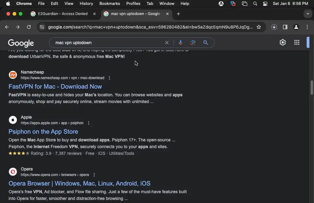The height and width of the screenshot is (203, 314).
Task: Open Chrome three-dot menu
Action: pyautogui.click(x=307, y=27)
